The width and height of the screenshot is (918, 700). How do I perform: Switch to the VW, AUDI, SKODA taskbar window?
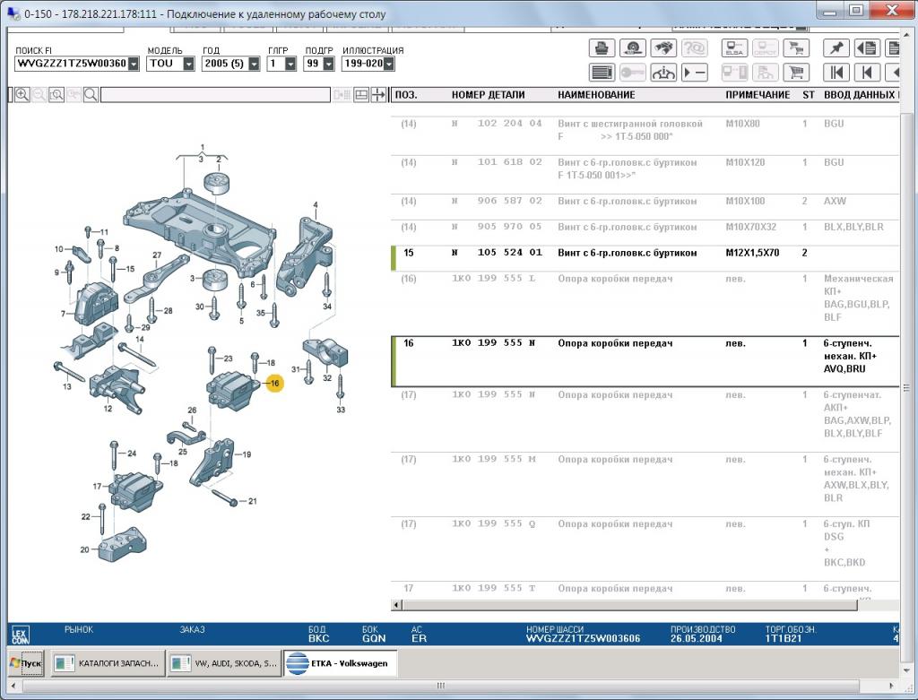224,663
